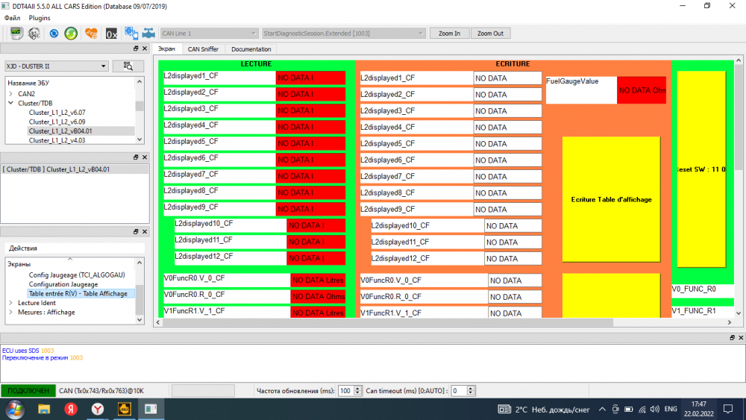Click the ECRITURE L2displayed12_CF input field
Image resolution: width=746 pixels, height=420 pixels.
point(513,258)
